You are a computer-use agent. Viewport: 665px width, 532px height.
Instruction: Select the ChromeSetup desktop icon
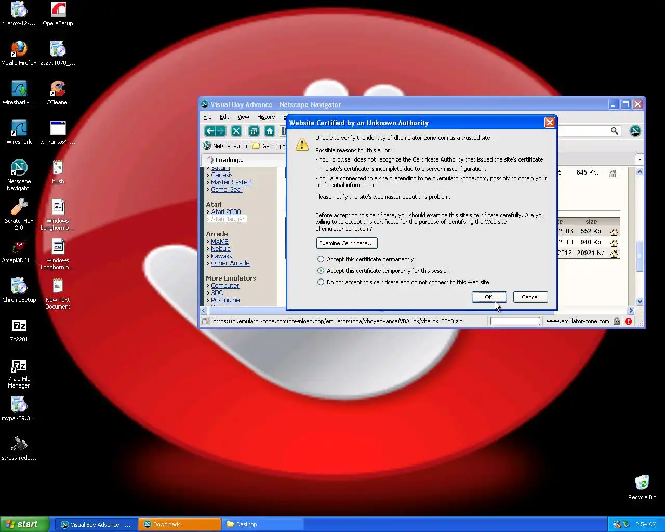(19, 290)
